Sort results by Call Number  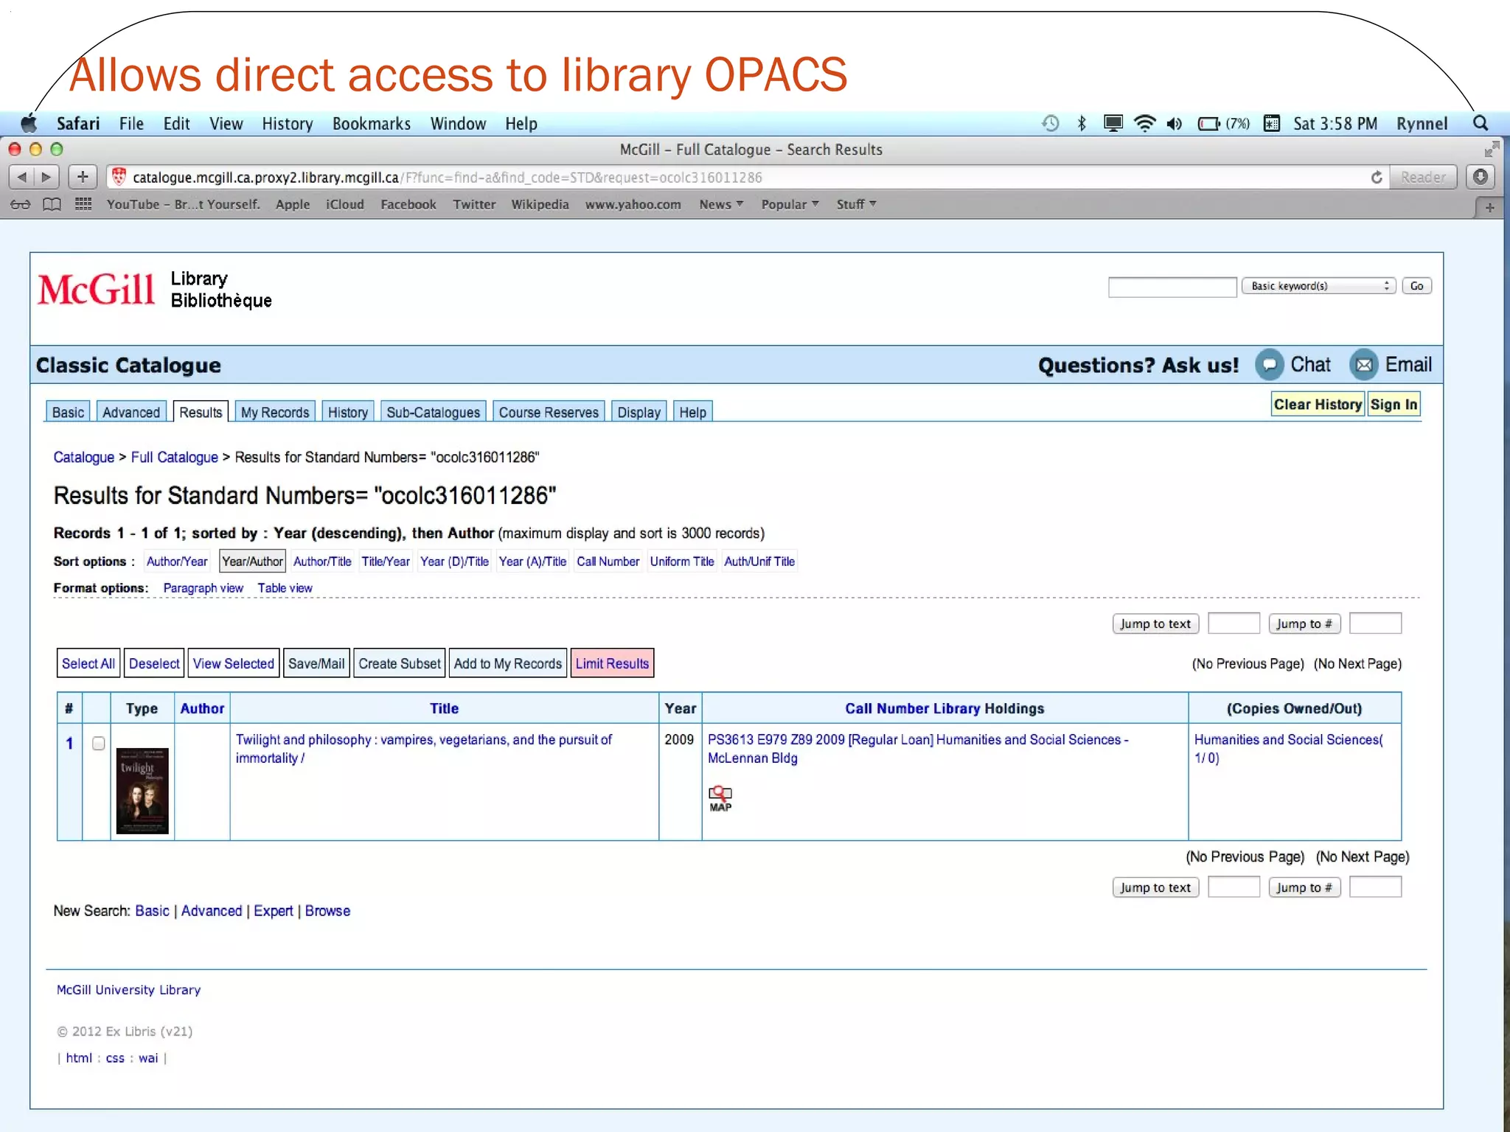[x=608, y=562]
